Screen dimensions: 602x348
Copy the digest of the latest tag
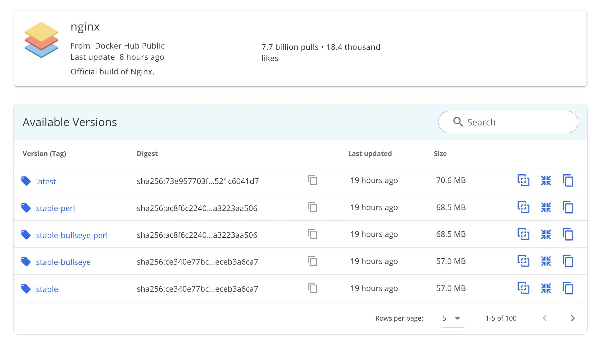tap(313, 180)
